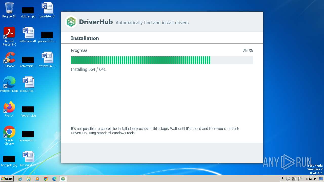Open the Action Center flag icon
324x182 pixels.
click(300, 179)
